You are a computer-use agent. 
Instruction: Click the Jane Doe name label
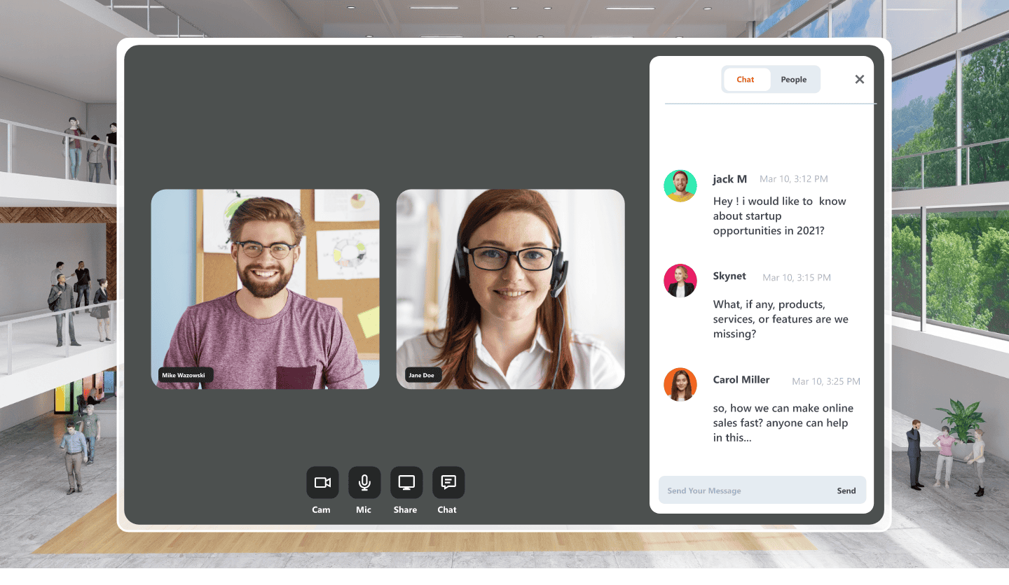[422, 374]
